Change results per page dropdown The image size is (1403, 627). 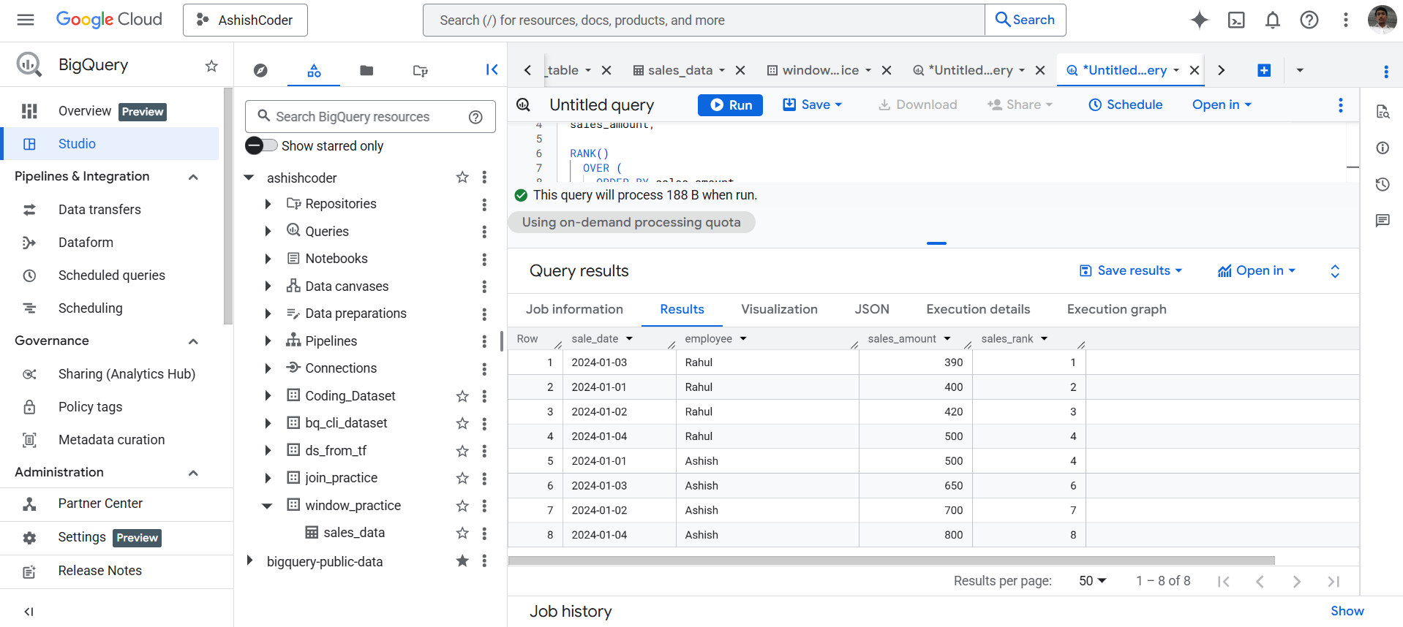point(1093,581)
